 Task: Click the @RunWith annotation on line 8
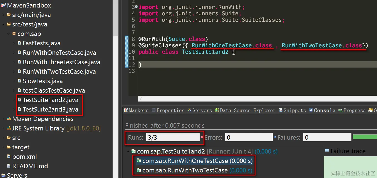tap(152, 39)
